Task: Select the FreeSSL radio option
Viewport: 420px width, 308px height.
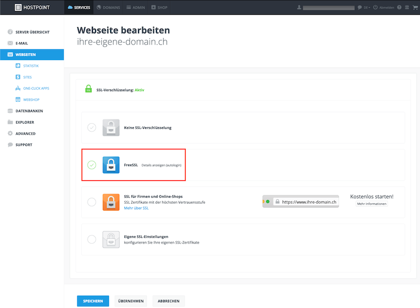Action: point(91,165)
